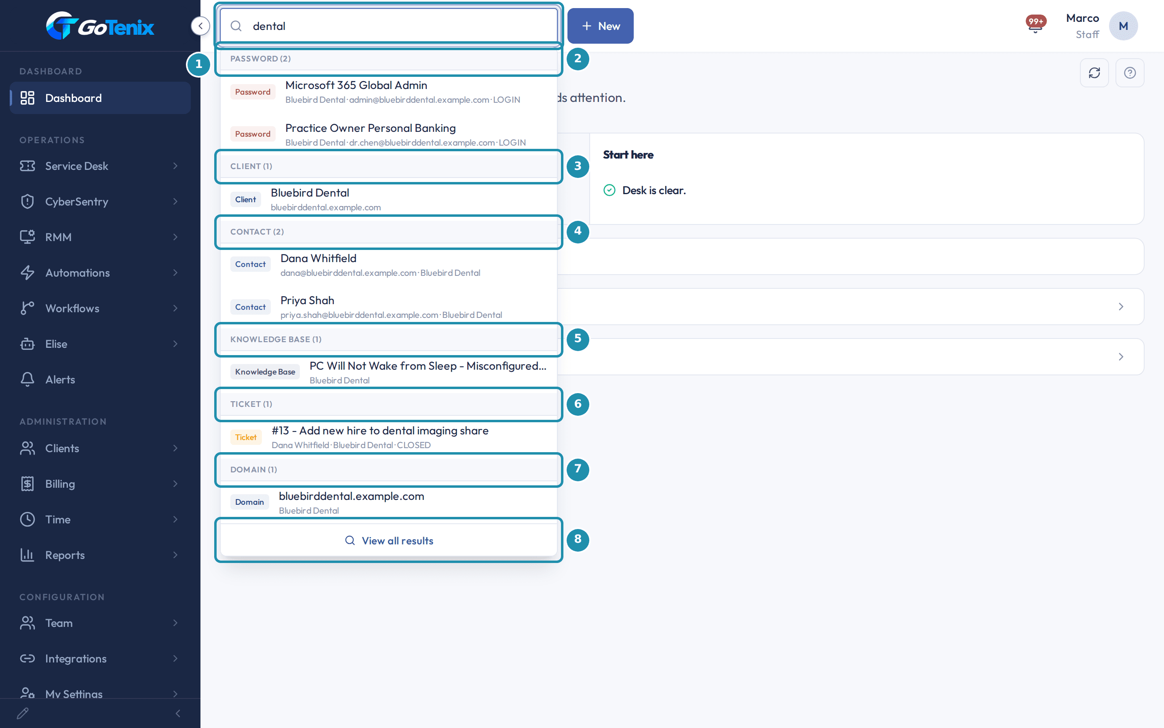Image resolution: width=1164 pixels, height=728 pixels.
Task: Expand the Team section chevron
Action: pyautogui.click(x=175, y=622)
